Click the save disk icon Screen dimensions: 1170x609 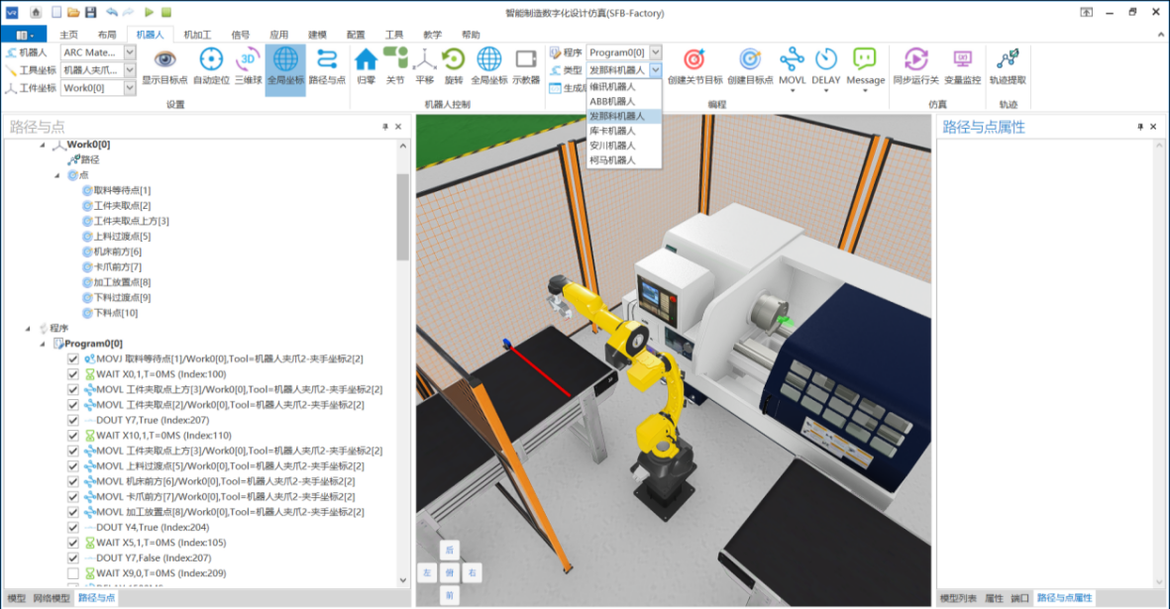91,13
